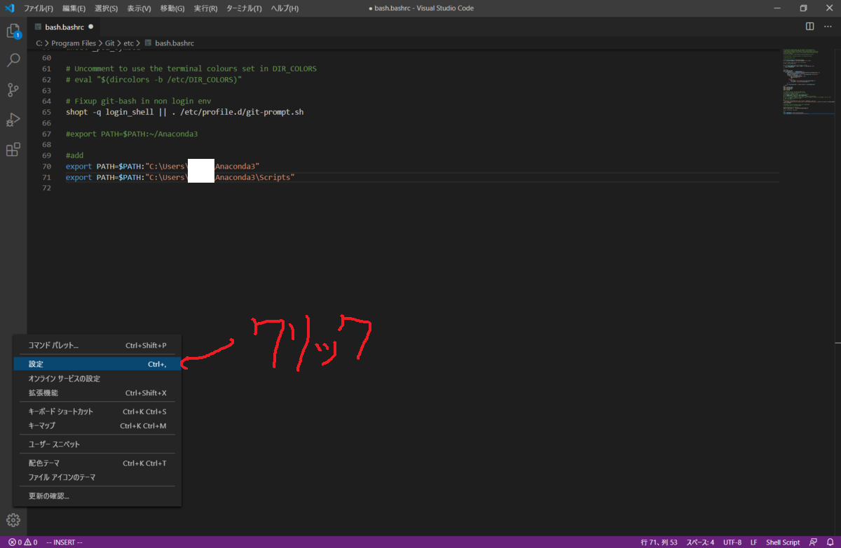Click the UTF-8 encoding status item
Viewport: 841px width, 548px height.
coord(732,542)
